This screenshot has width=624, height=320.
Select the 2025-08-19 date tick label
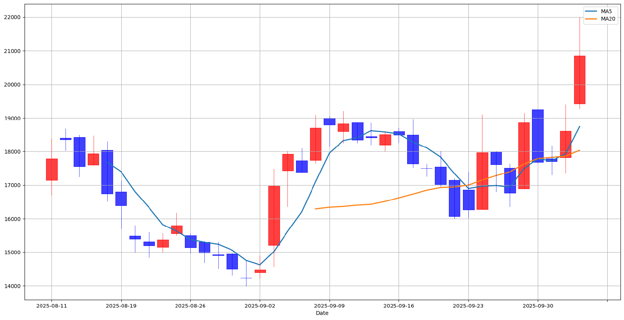click(x=121, y=306)
